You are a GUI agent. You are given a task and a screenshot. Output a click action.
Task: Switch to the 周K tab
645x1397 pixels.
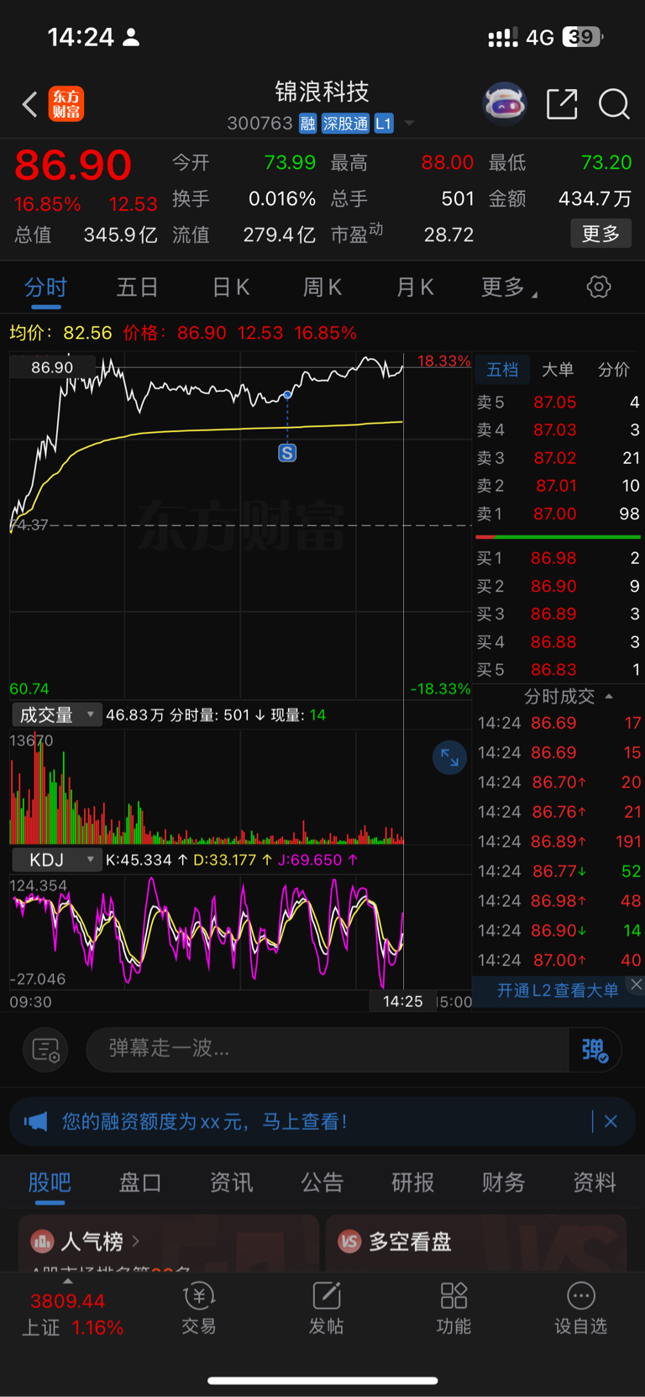tap(322, 287)
